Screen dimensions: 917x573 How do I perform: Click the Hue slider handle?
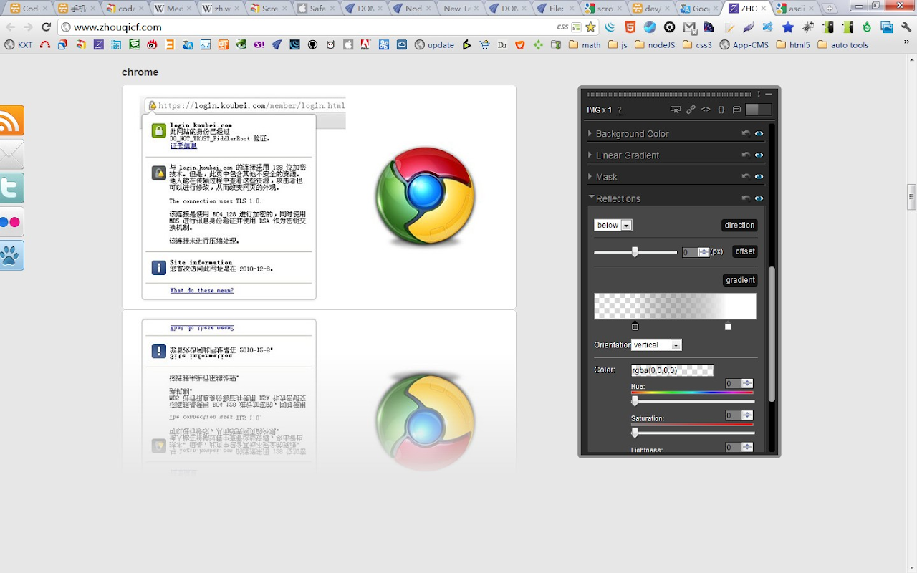point(635,400)
